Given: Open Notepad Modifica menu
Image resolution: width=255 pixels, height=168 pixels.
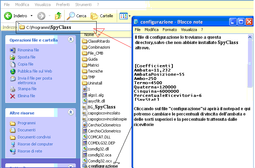Looking at the screenshot, I should [x=152, y=30].
